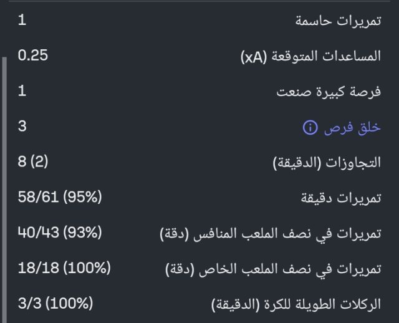
Task: Click the vertical scrollbar on the left edge
Action: point(3,187)
